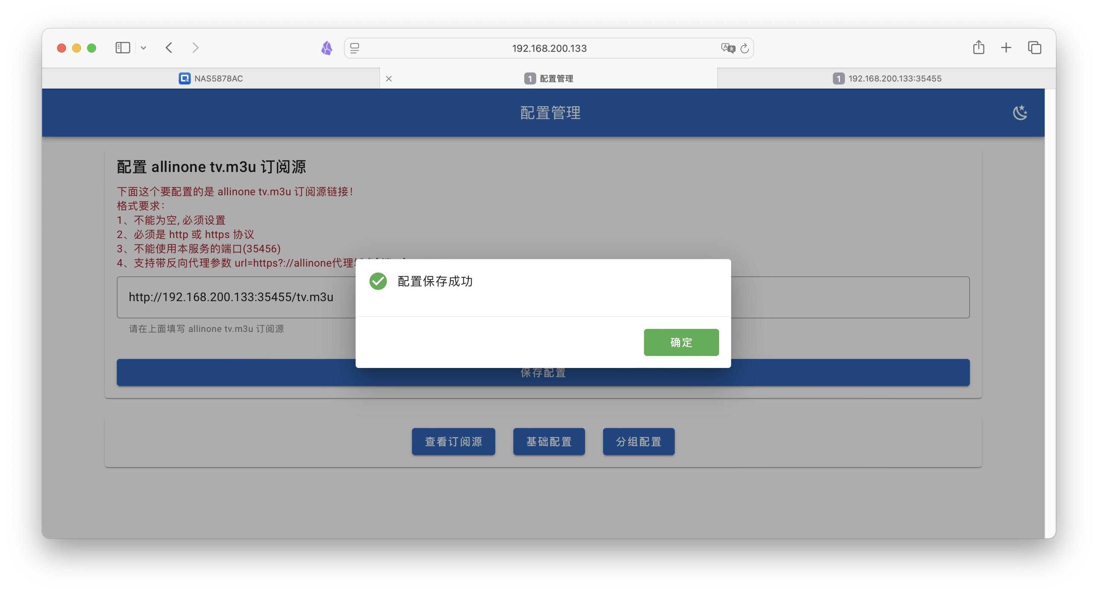The image size is (1098, 594).
Task: Click the forward navigation arrow
Action: tap(195, 48)
